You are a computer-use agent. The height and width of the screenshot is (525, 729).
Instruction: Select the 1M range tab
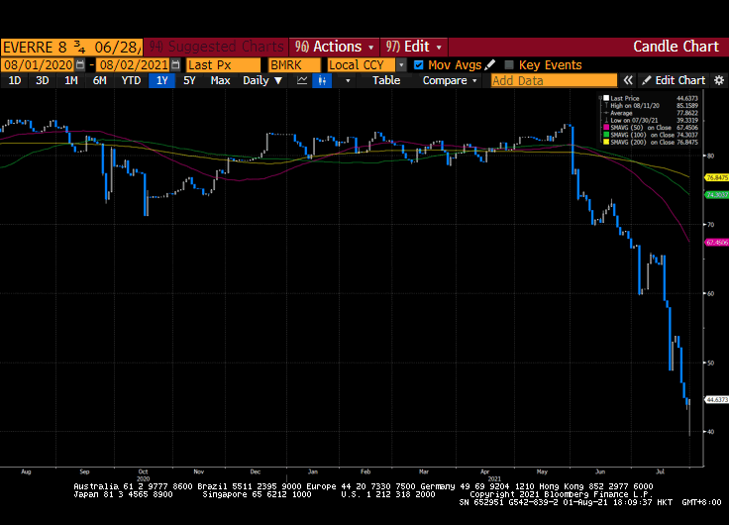[x=70, y=80]
